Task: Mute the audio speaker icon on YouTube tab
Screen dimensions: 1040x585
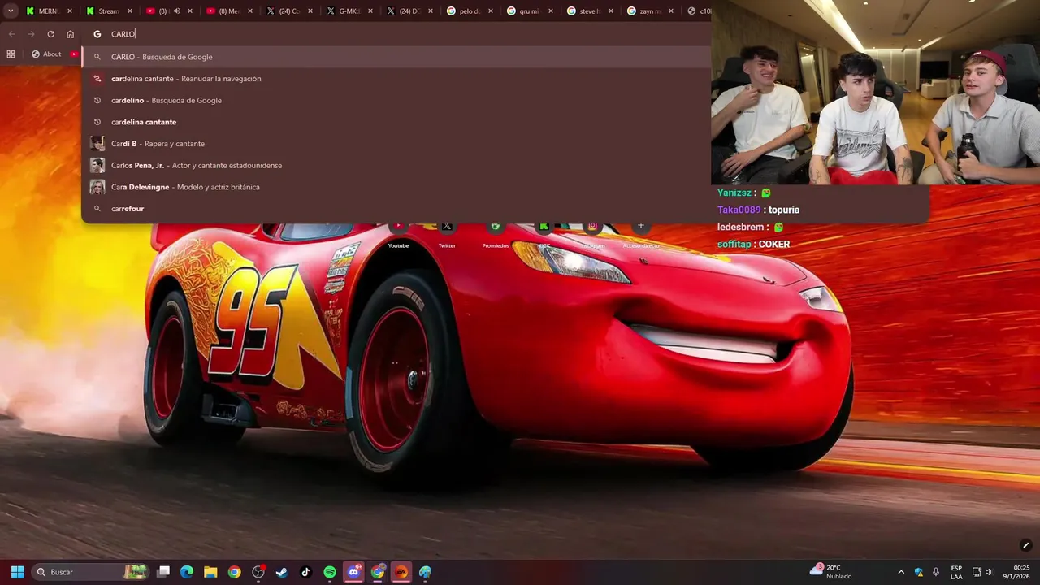Action: [x=176, y=11]
